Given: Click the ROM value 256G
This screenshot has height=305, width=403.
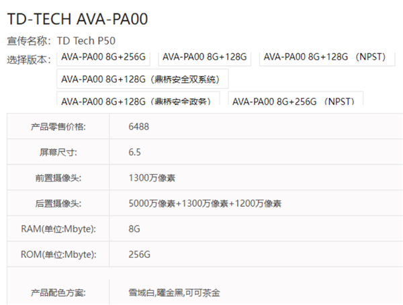Looking at the screenshot, I should [x=140, y=255].
